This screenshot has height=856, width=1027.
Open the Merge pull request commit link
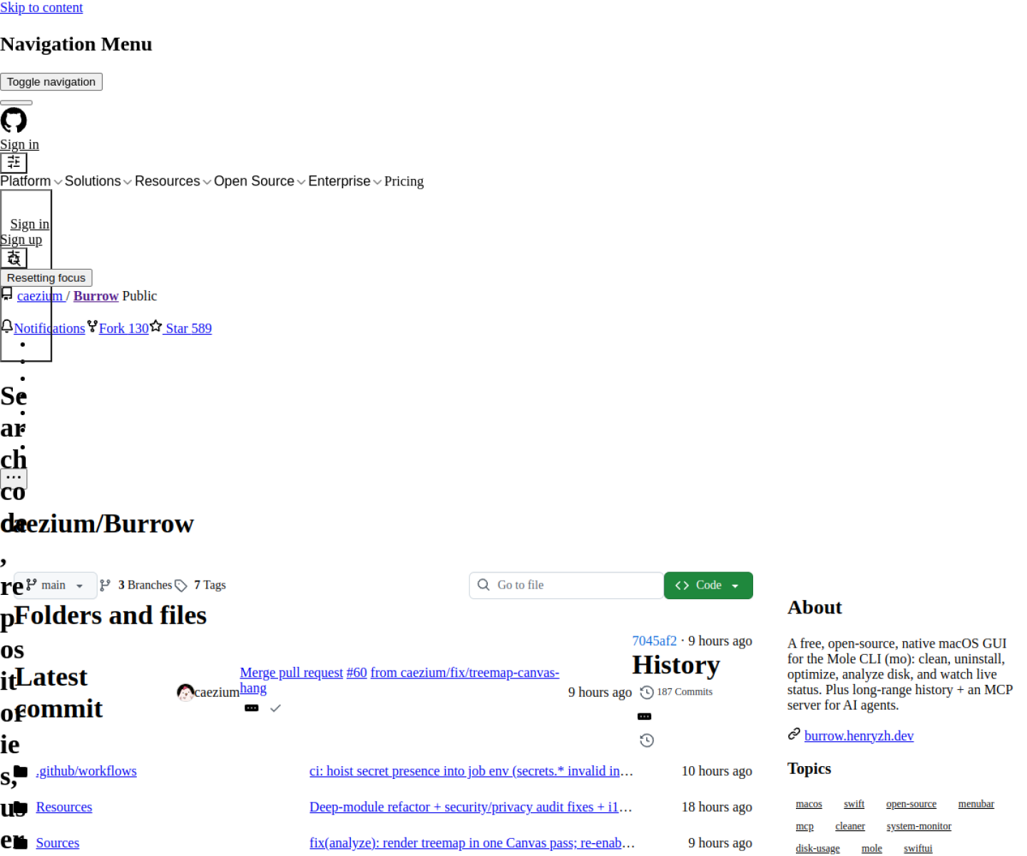(x=291, y=673)
